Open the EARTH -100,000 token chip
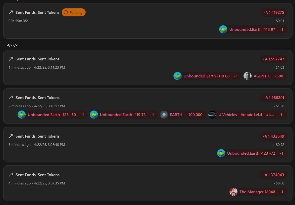 tap(183, 115)
